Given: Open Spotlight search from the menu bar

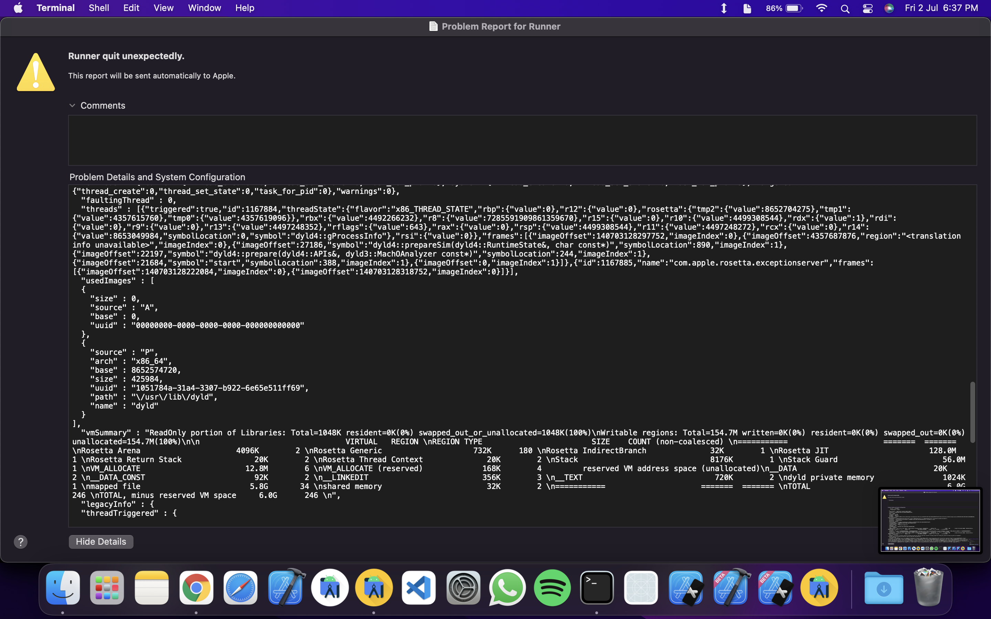Looking at the screenshot, I should pyautogui.click(x=845, y=8).
